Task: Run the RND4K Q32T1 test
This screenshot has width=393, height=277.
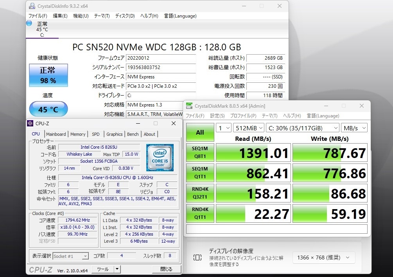Action: coord(200,193)
